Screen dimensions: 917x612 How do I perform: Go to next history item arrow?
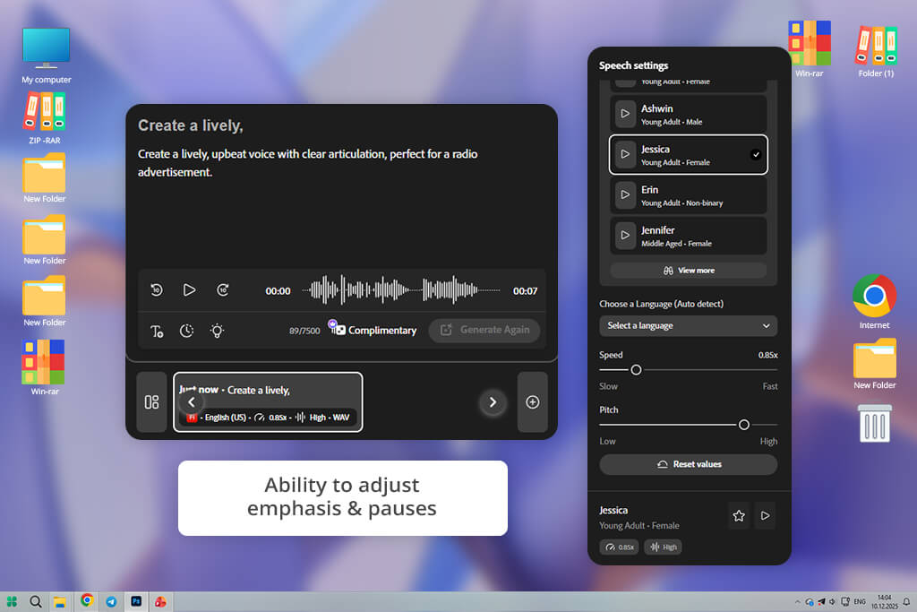pyautogui.click(x=493, y=402)
